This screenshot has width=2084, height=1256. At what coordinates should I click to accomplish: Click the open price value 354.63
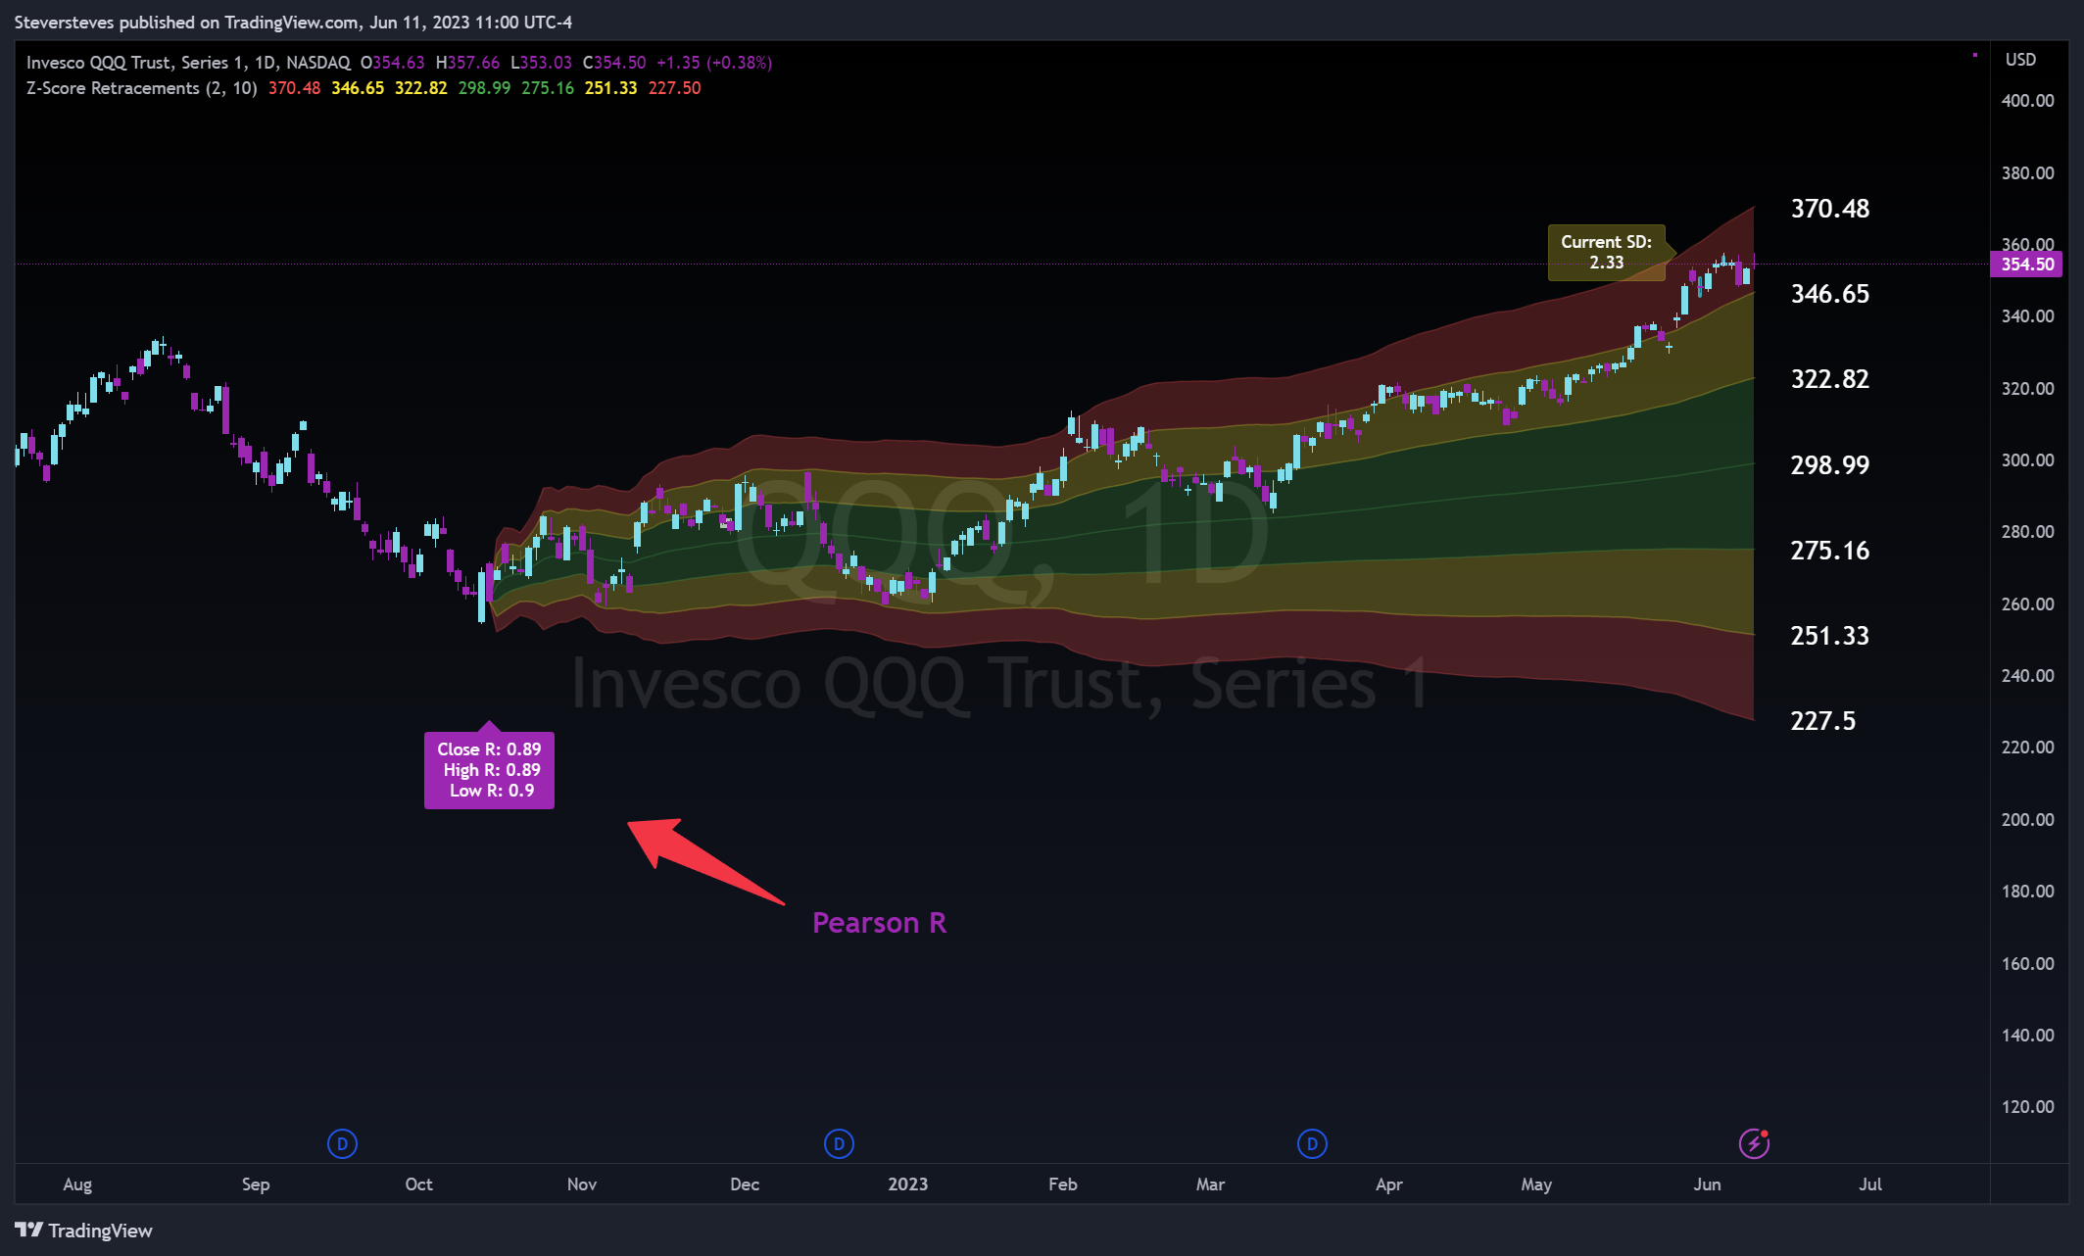[399, 63]
